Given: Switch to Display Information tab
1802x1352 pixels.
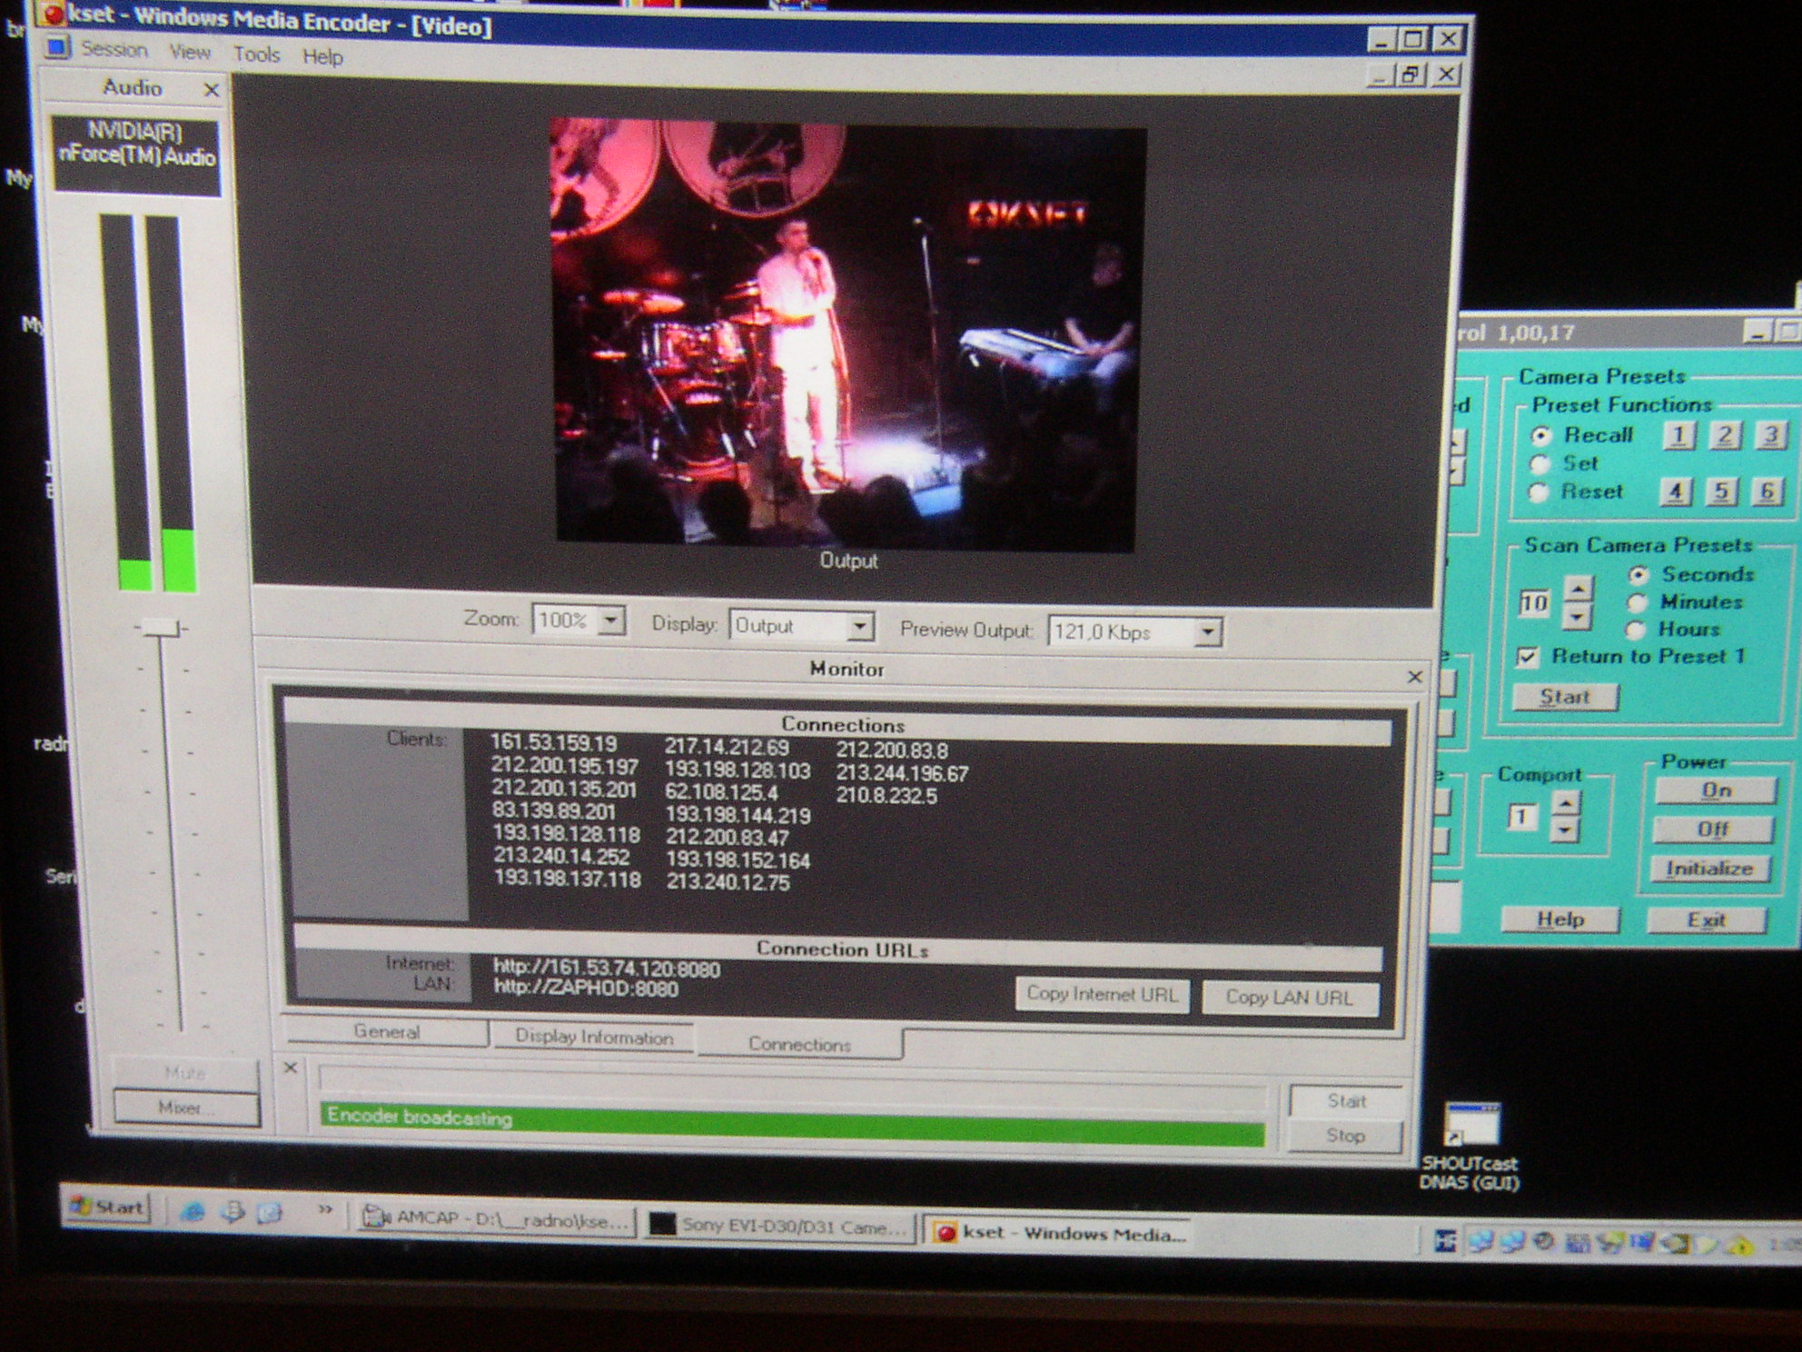Looking at the screenshot, I should (594, 1038).
